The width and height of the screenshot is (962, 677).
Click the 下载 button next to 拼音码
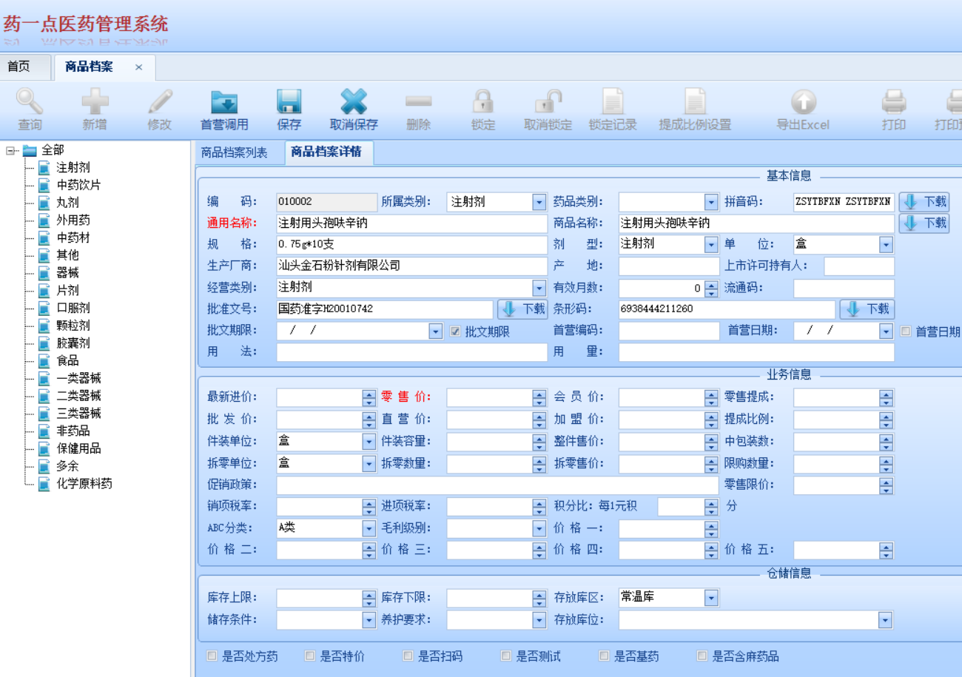pos(924,201)
